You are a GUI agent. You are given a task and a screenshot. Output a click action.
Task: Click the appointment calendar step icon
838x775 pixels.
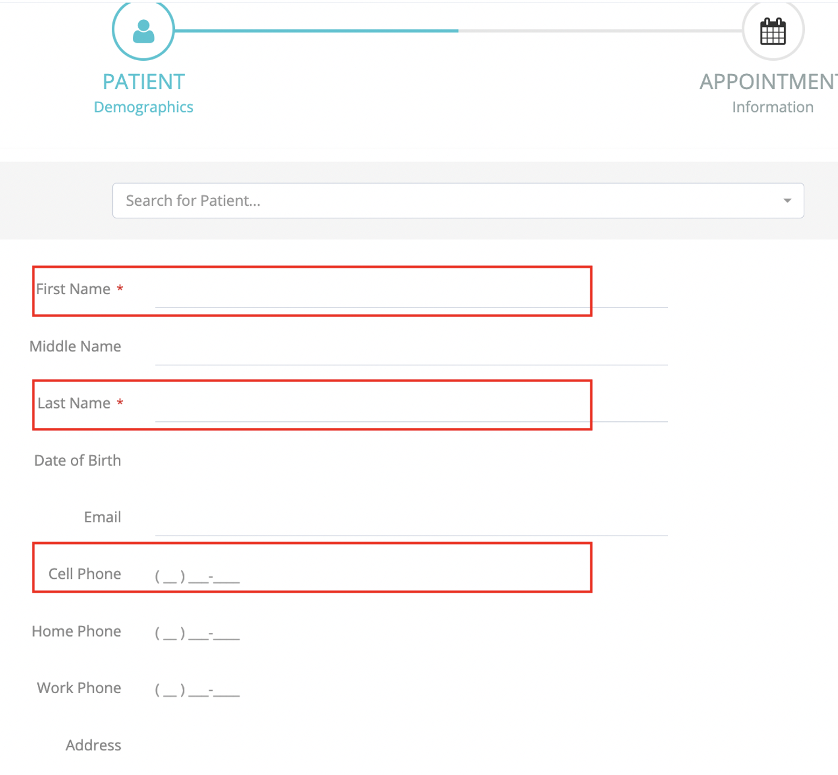[x=772, y=31]
